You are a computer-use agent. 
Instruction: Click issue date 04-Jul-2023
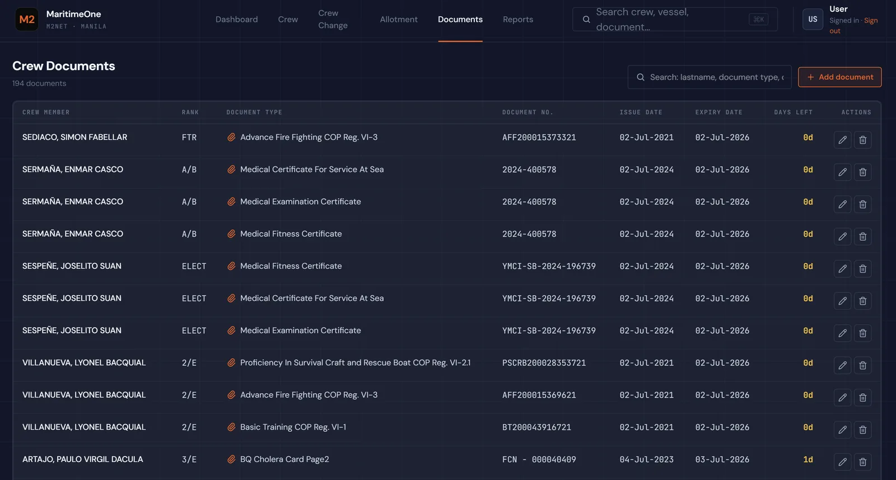[x=646, y=459]
